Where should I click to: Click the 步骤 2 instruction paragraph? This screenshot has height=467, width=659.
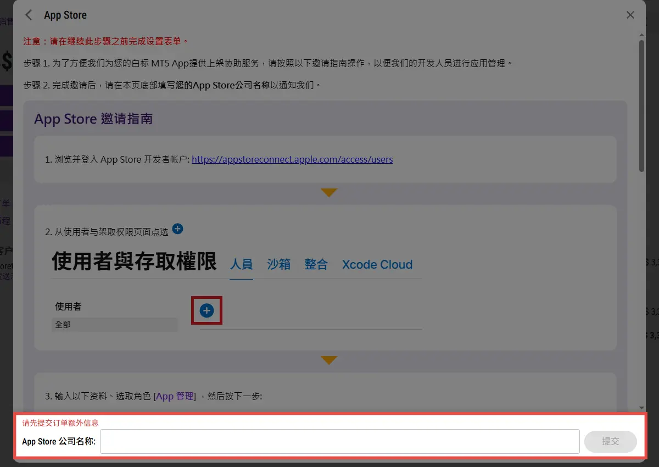point(172,85)
